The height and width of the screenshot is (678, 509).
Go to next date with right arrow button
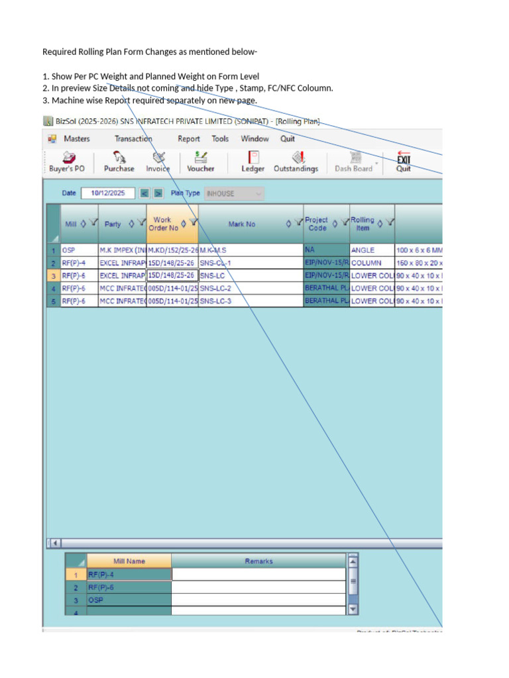click(x=158, y=193)
